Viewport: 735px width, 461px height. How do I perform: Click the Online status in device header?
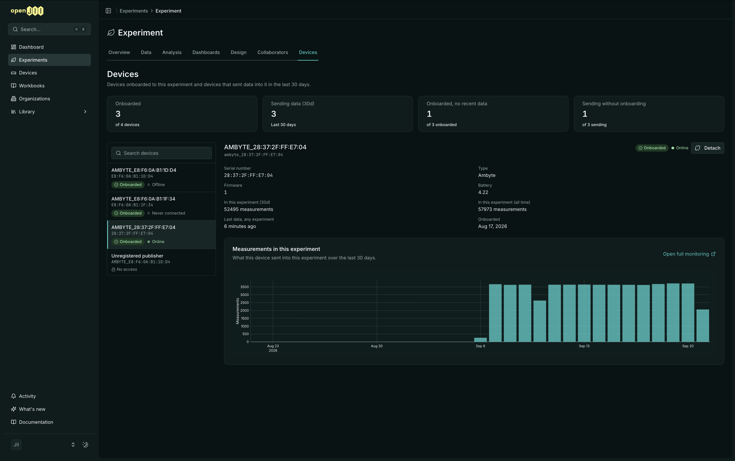680,148
